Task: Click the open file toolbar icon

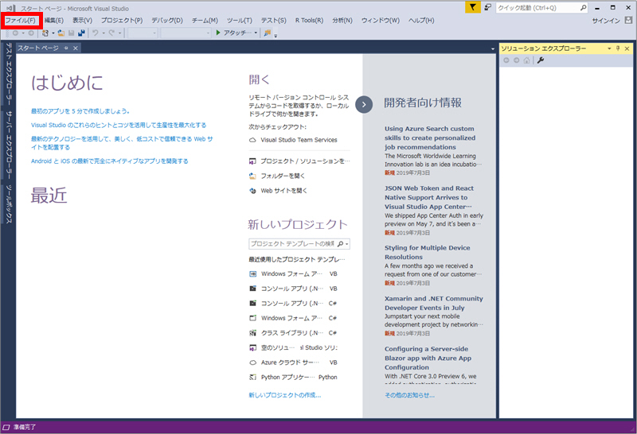Action: pos(61,33)
